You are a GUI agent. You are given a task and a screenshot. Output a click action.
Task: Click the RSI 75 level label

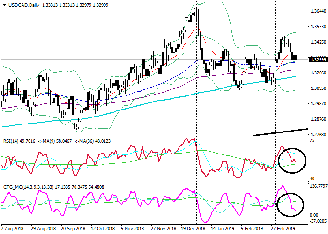tap(312, 140)
